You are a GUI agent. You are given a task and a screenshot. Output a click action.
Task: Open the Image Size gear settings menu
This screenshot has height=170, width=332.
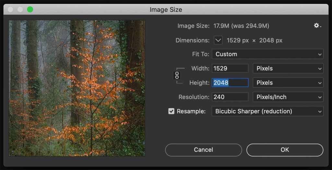317,26
